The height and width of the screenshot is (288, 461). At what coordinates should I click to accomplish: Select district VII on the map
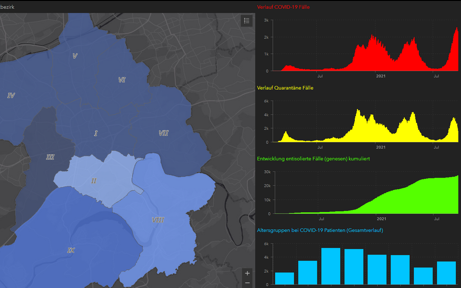[164, 133]
